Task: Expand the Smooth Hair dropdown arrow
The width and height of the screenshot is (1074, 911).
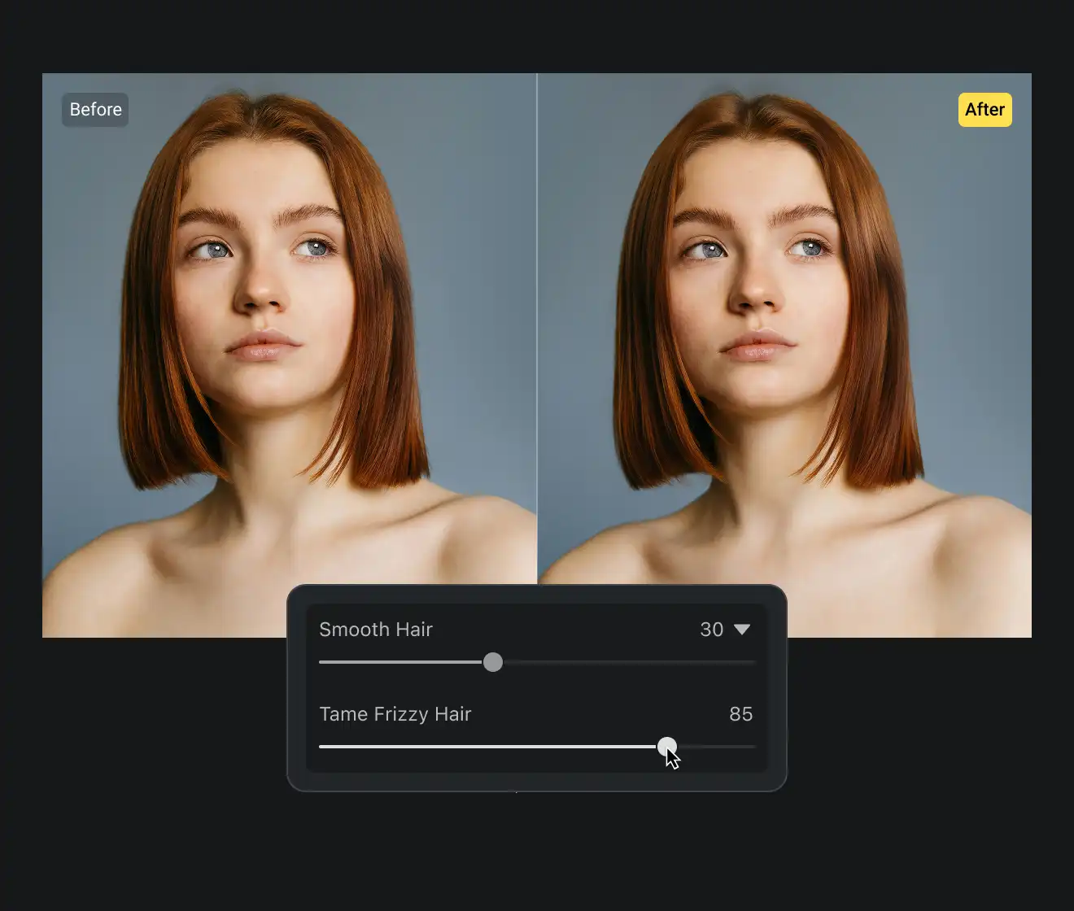Action: [x=741, y=630]
